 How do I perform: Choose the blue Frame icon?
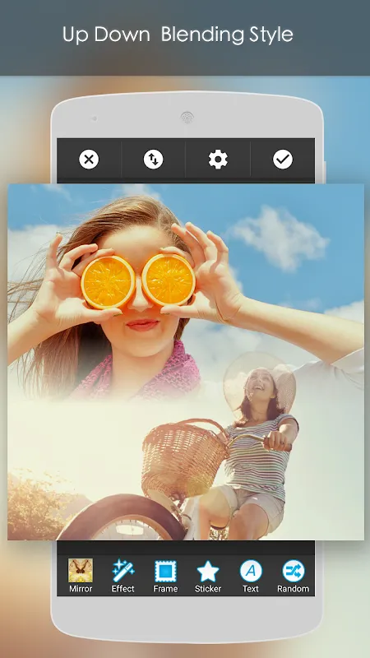tap(165, 571)
